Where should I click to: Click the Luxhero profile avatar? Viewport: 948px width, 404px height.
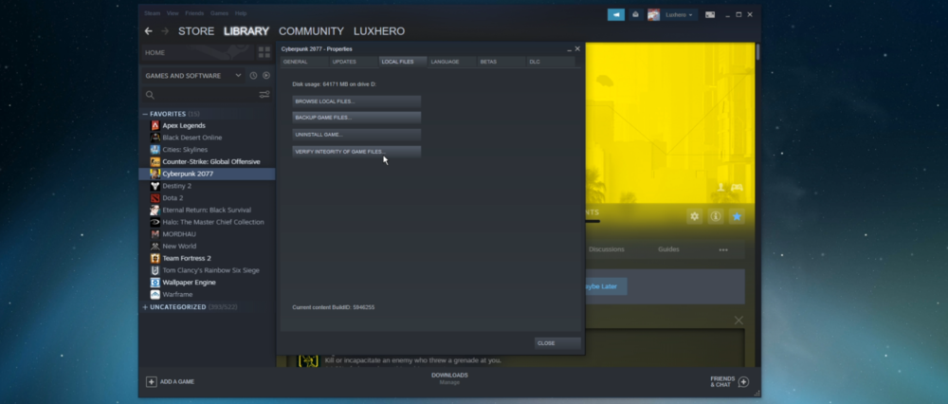[x=653, y=14]
